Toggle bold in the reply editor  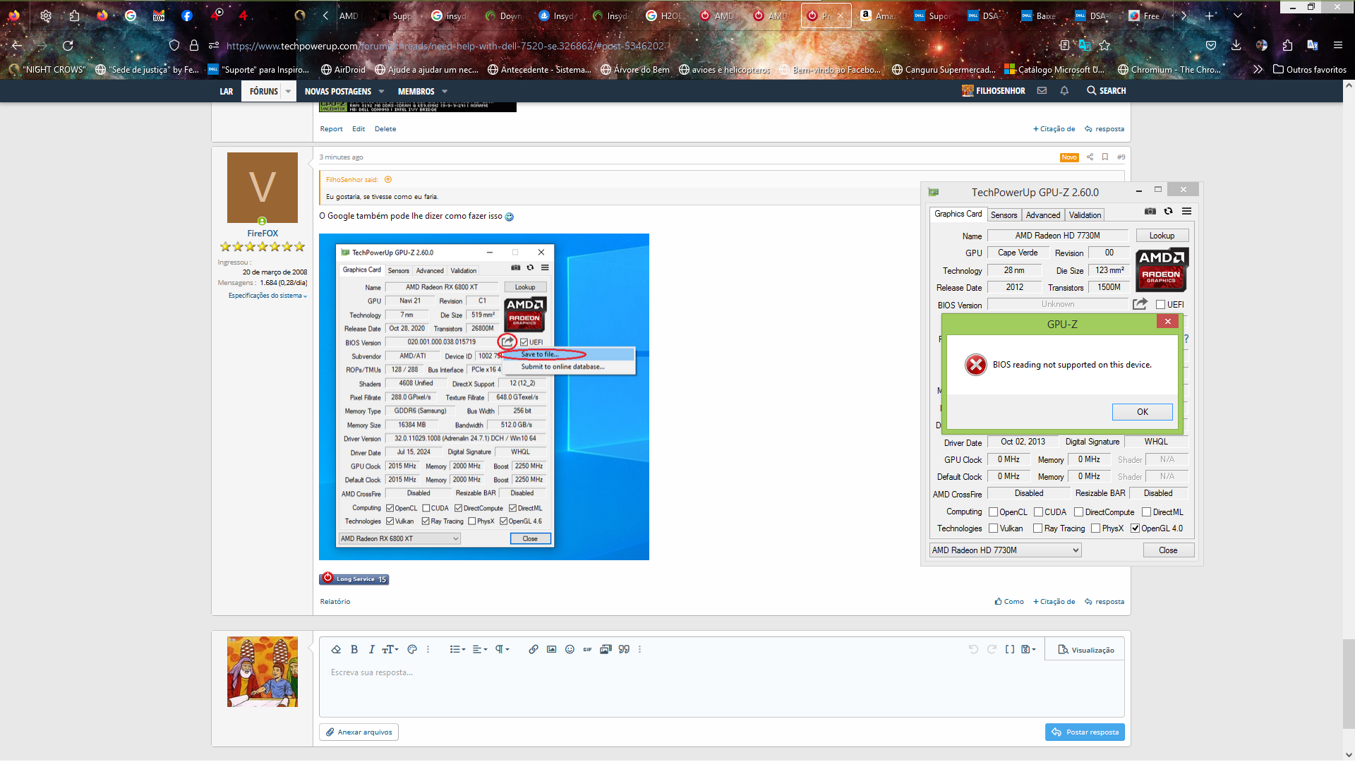(354, 649)
